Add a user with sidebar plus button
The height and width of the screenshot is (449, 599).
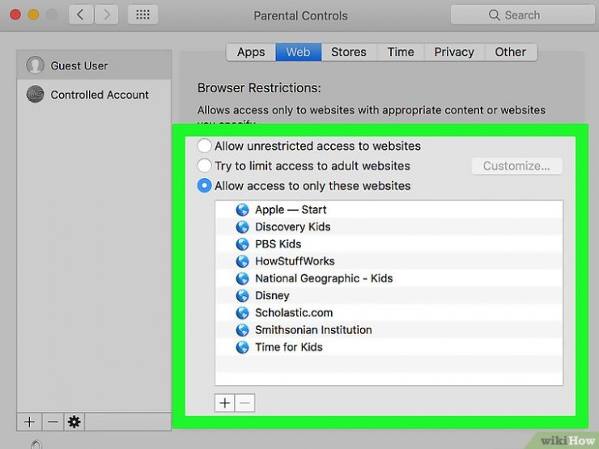pos(29,421)
